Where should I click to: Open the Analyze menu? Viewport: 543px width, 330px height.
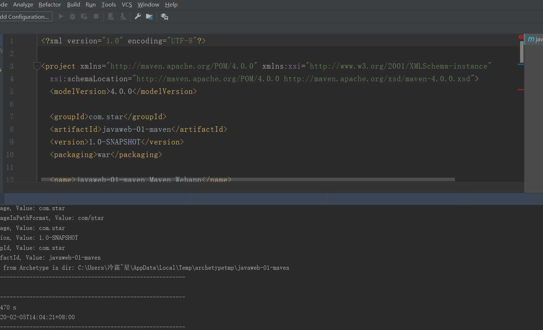tap(23, 5)
